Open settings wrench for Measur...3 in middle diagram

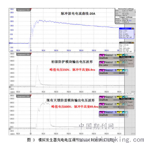click(102, 70)
